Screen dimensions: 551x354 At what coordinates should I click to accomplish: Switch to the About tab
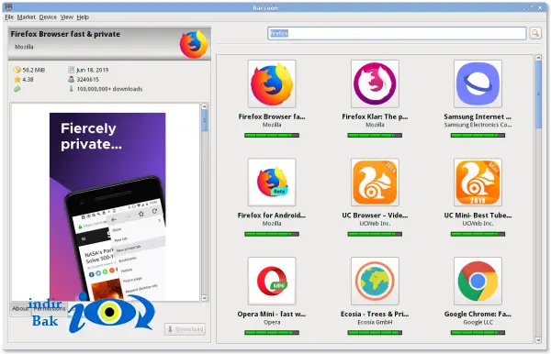[20, 309]
